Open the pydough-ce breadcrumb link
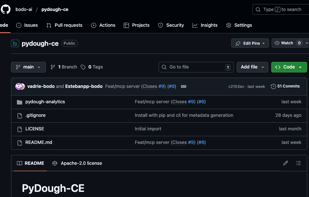Viewport: 309px width, 197px height. [x=55, y=10]
